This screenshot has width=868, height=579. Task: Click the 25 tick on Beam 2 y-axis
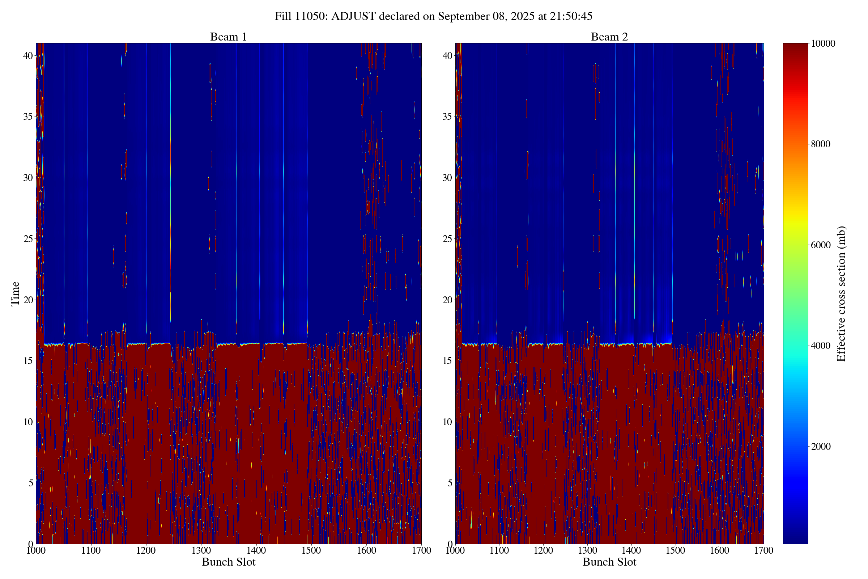point(447,239)
